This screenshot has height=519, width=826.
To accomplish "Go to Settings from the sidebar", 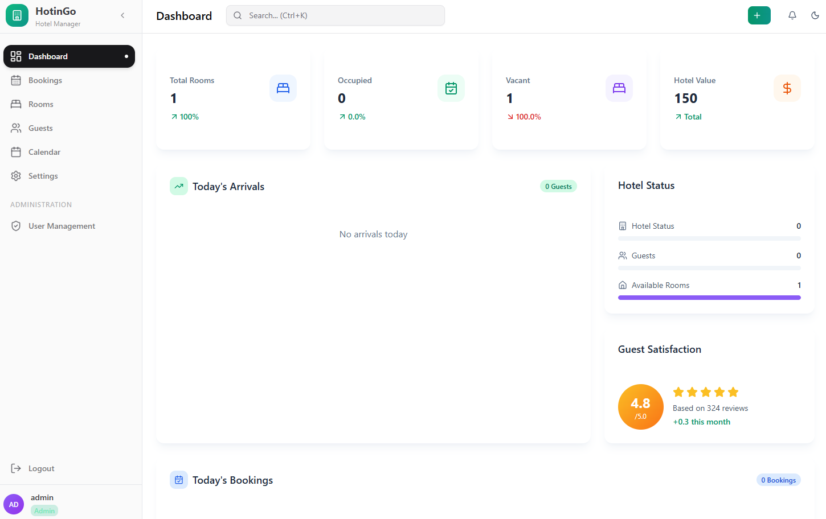I will click(43, 176).
